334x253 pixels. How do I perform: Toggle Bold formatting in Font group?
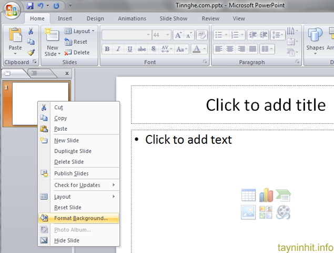click(x=107, y=49)
